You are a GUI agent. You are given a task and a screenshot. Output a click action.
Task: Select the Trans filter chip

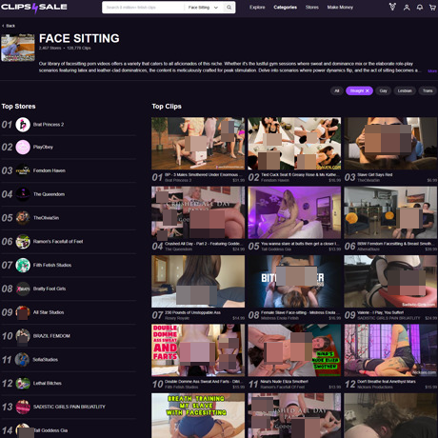pyautogui.click(x=428, y=90)
